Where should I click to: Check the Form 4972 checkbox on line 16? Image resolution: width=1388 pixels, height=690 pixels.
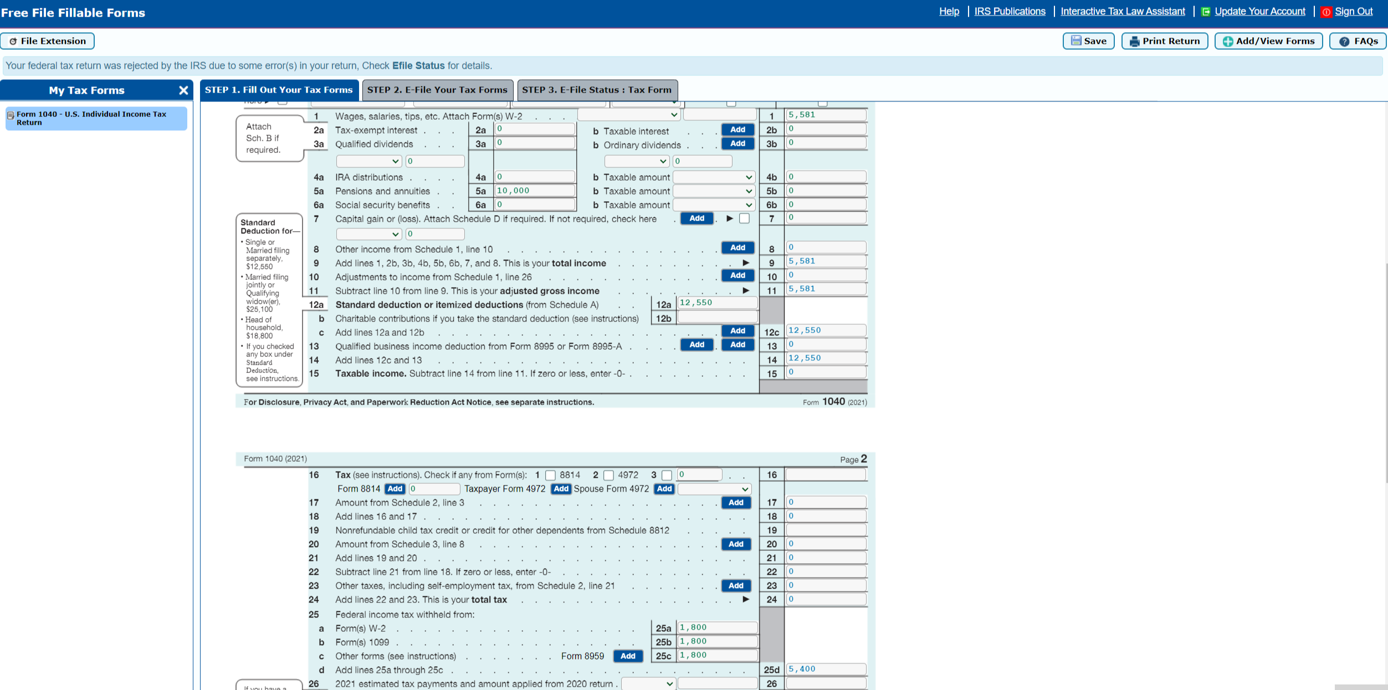pos(608,475)
